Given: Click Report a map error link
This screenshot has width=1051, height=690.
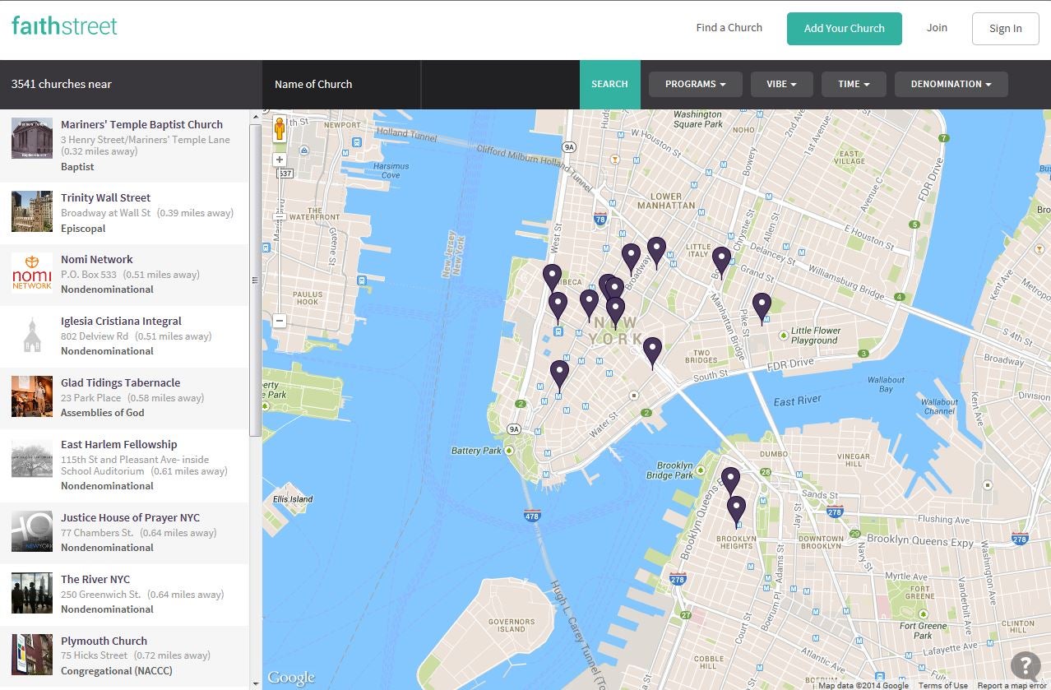Looking at the screenshot, I should pos(1011,685).
